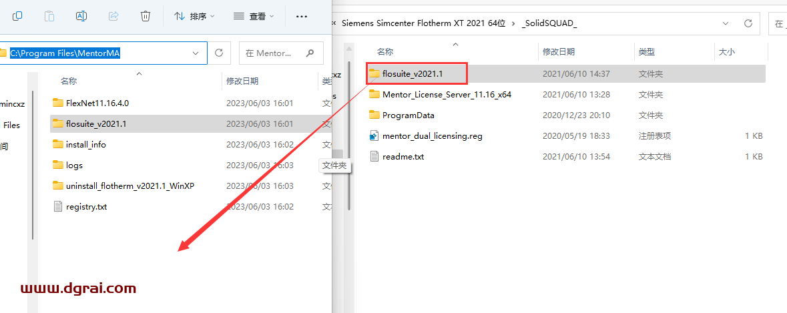Image resolution: width=787 pixels, height=313 pixels.
Task: Click the _SolidSQUAD_ breadcrumb segment
Action: (549, 23)
